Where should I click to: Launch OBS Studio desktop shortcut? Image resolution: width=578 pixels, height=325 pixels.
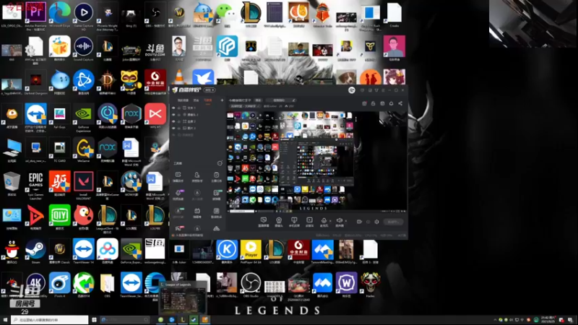tap(251, 283)
